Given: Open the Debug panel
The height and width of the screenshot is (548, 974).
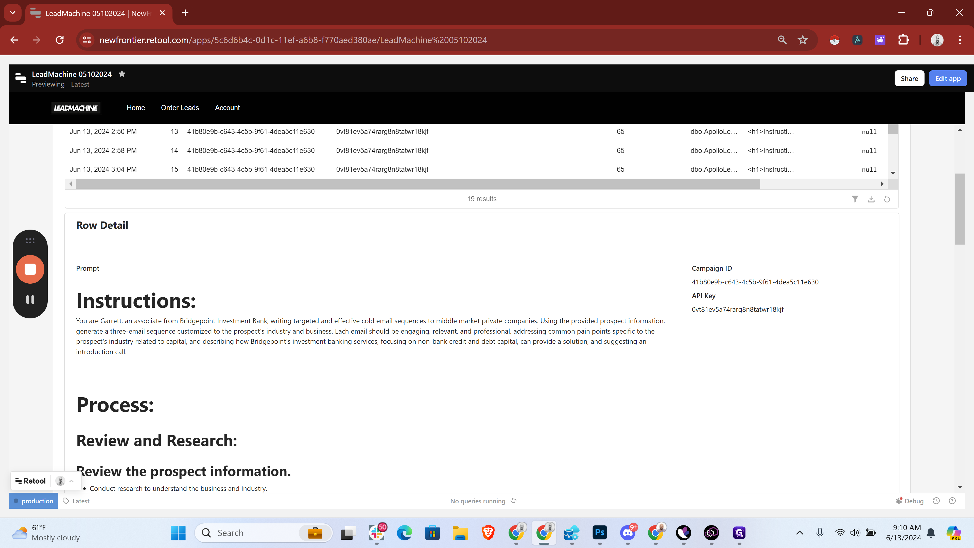Looking at the screenshot, I should (910, 501).
